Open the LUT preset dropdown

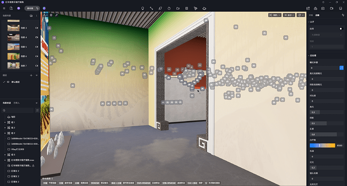click(326, 35)
